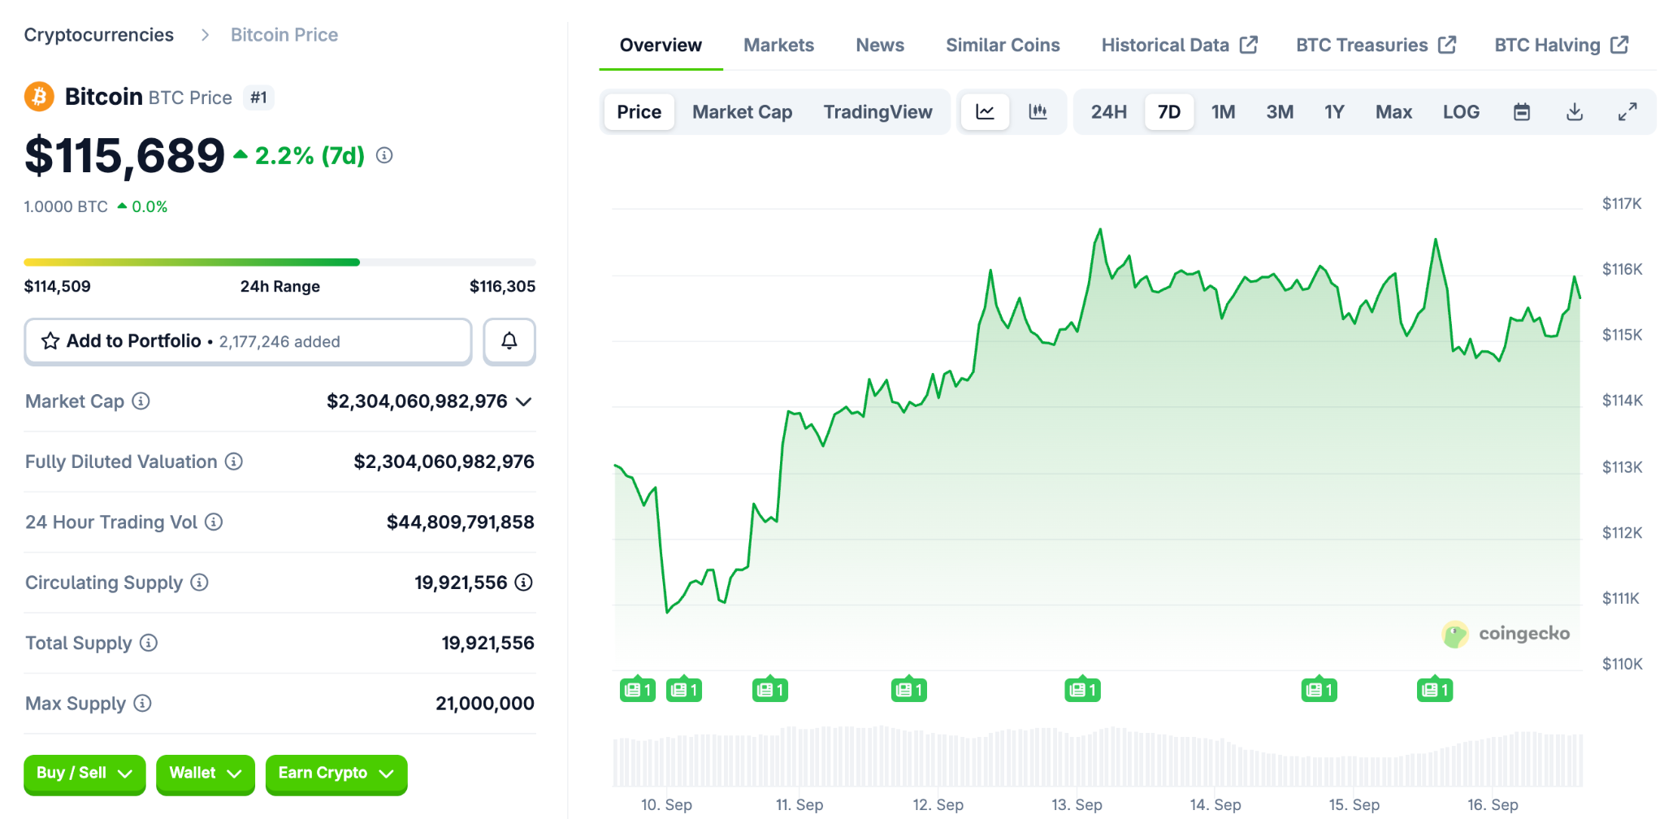Click 24 Hour Trading Vol info icon
1664x819 pixels.
[x=214, y=522]
